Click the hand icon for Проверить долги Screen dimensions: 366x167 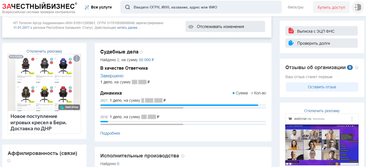291,43
